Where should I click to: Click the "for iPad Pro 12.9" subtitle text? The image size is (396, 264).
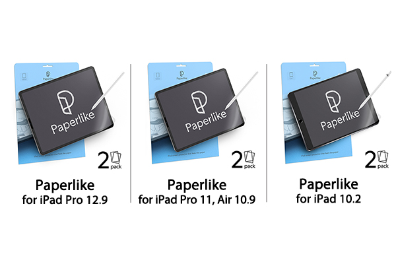[x=65, y=199]
